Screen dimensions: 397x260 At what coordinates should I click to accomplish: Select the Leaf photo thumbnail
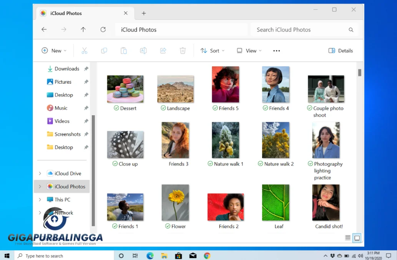(x=276, y=203)
